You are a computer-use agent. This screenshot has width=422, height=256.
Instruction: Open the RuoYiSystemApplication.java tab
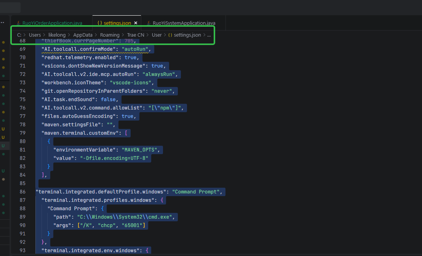[184, 23]
